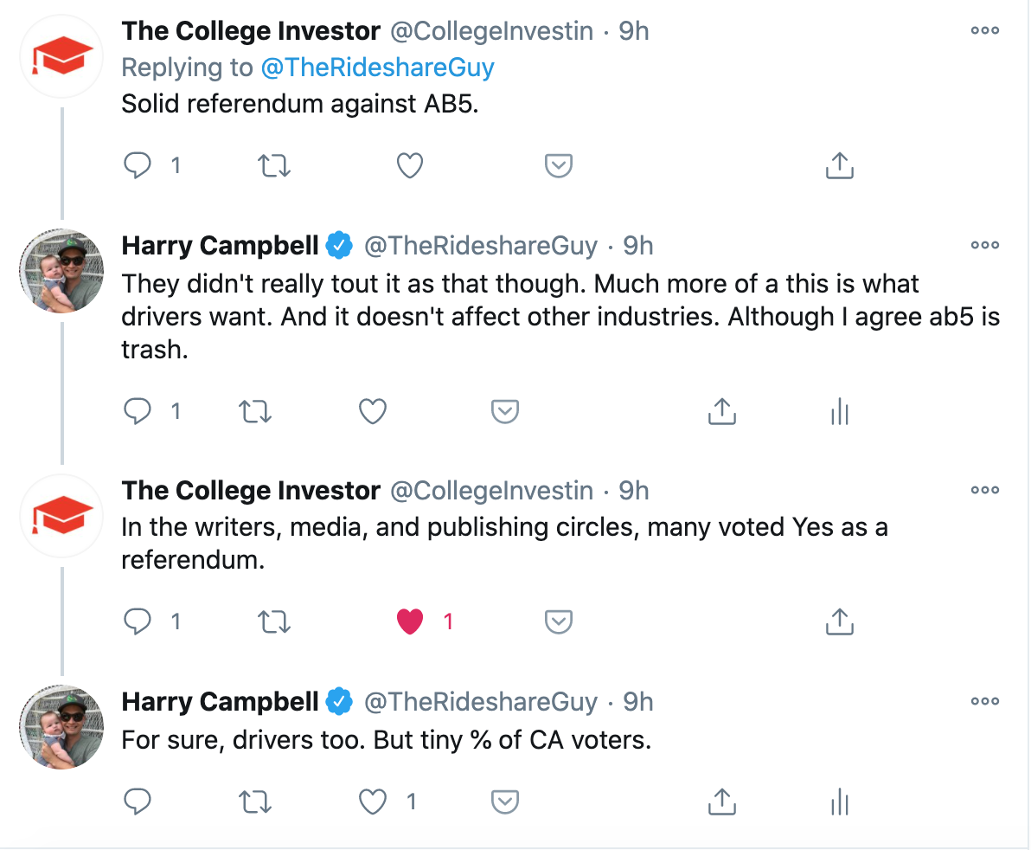Open @TheRideshareGuy link in "Replying to"

[x=377, y=68]
